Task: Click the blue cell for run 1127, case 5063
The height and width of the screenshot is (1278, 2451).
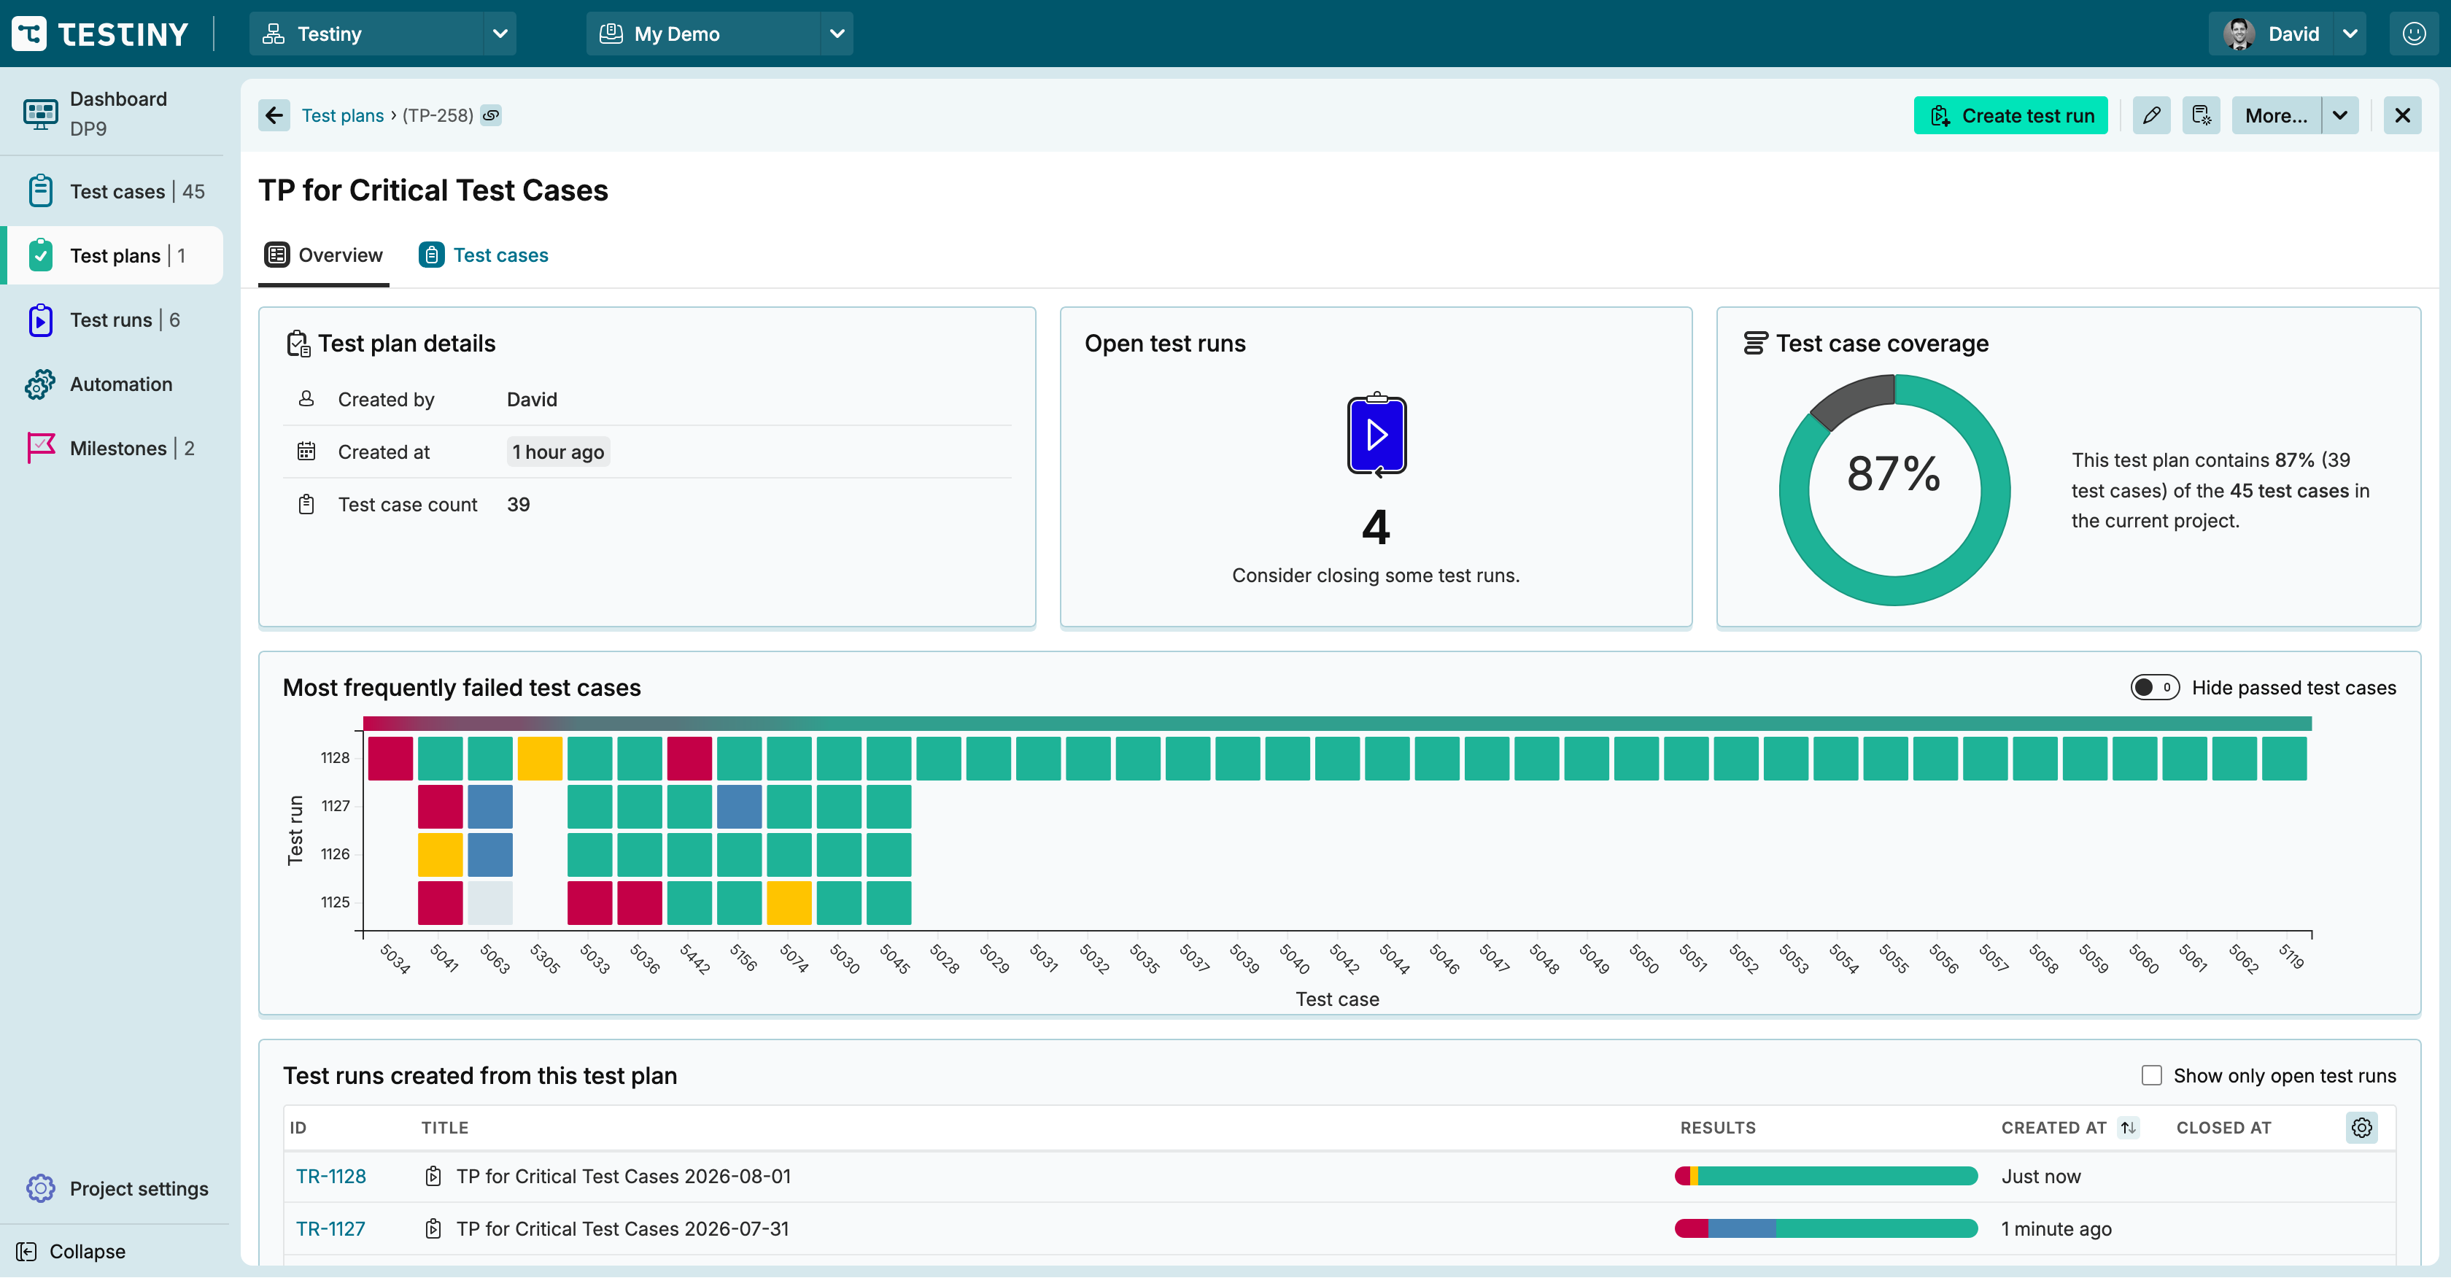Action: (x=490, y=807)
